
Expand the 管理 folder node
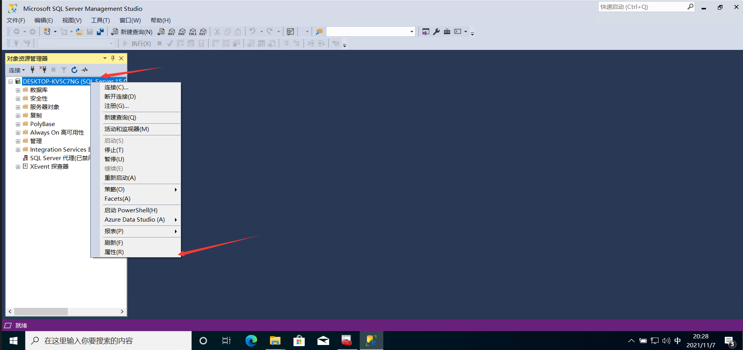coord(18,141)
